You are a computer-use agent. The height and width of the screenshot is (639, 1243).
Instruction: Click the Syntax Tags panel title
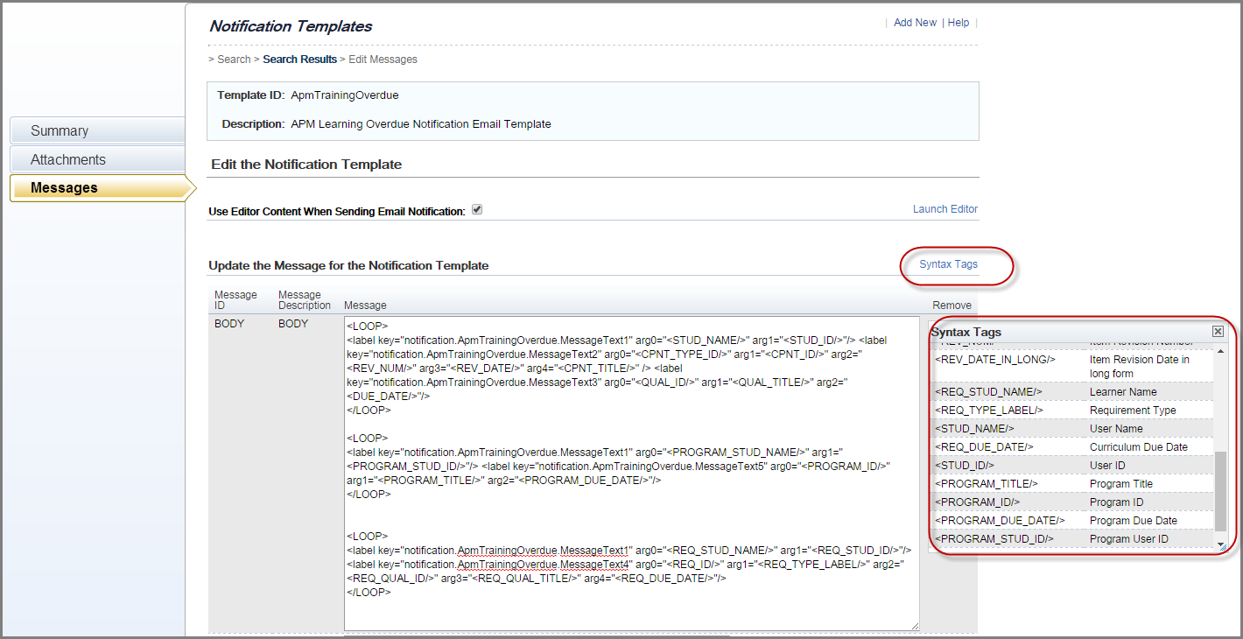click(x=966, y=333)
